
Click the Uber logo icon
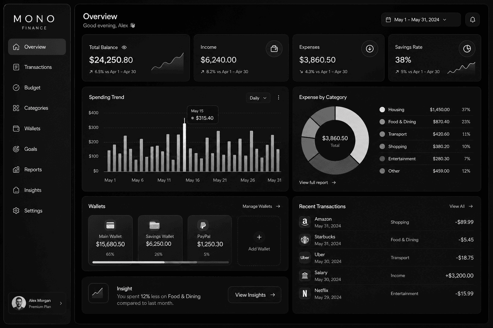(x=305, y=258)
